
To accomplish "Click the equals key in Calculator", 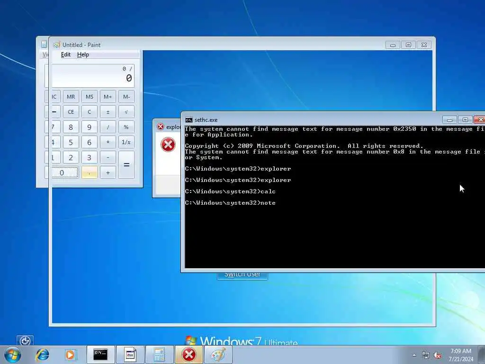I will [x=126, y=164].
